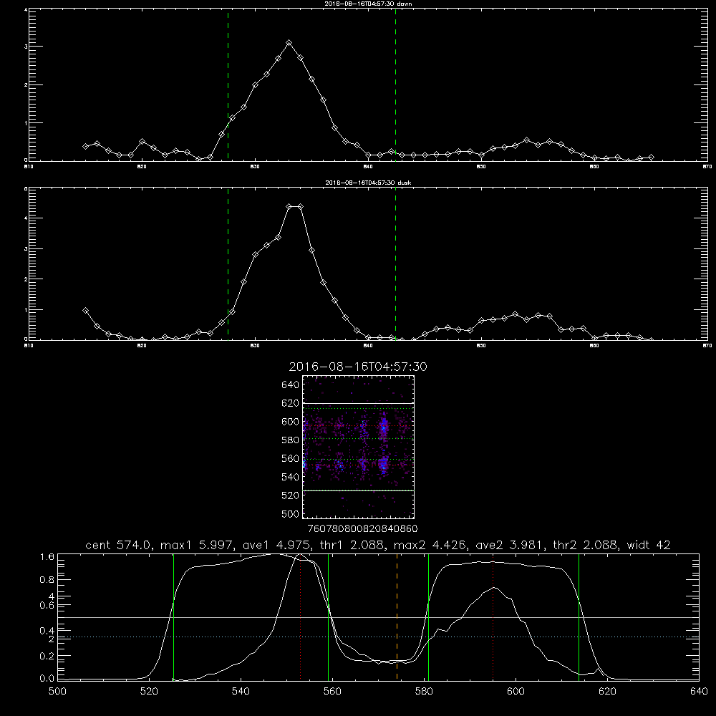Select the 'ave1 4.975' text
The height and width of the screenshot is (716, 716).
click(276, 545)
